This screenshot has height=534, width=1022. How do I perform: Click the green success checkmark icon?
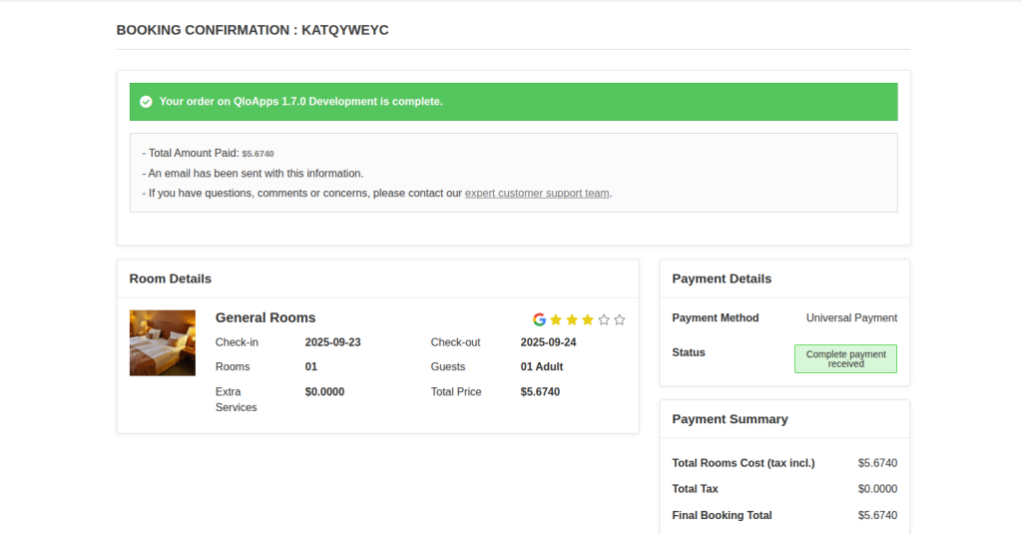(146, 102)
